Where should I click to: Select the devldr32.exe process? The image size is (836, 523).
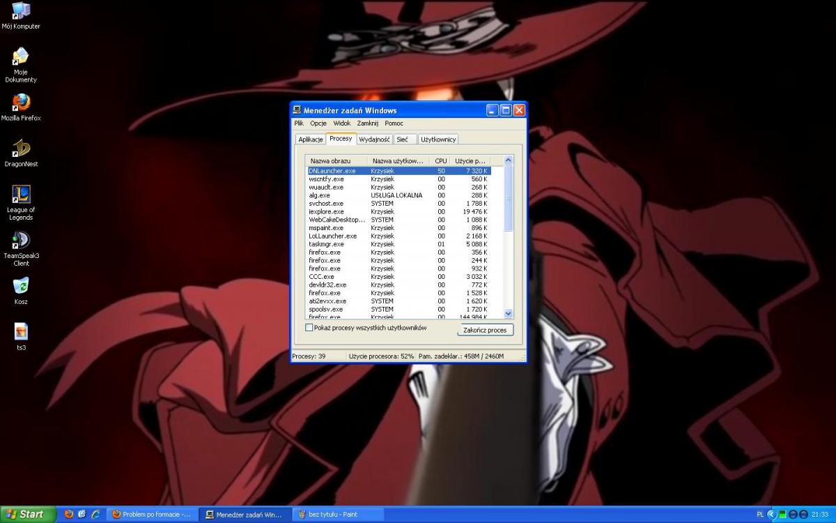[398, 285]
